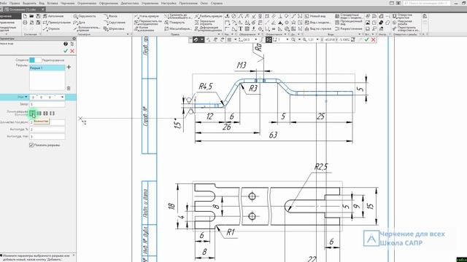
Task: Confirm with green check in parameters panel
Action: pos(66,51)
